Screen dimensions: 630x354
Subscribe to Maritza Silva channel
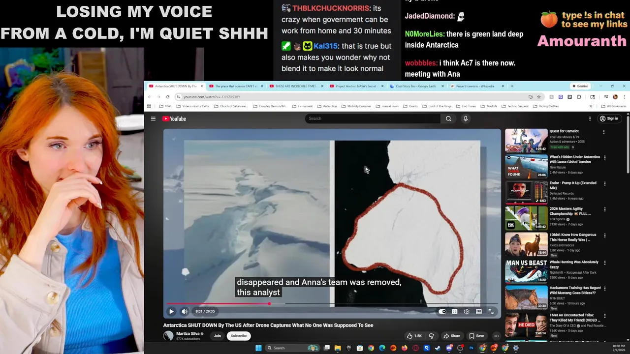tap(239, 336)
